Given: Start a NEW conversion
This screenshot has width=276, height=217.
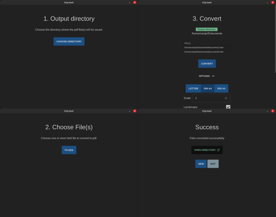Looking at the screenshot, I should coord(201,164).
